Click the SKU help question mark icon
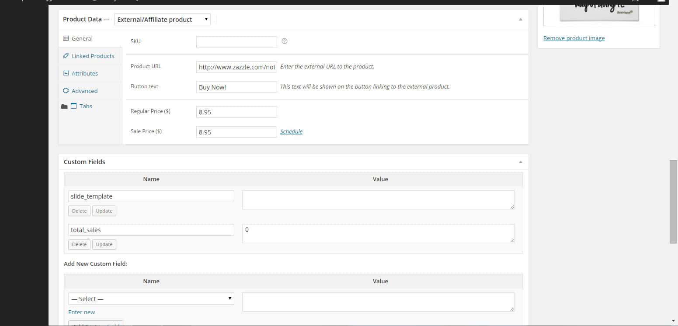Viewport: 678px width, 326px height. 285,41
